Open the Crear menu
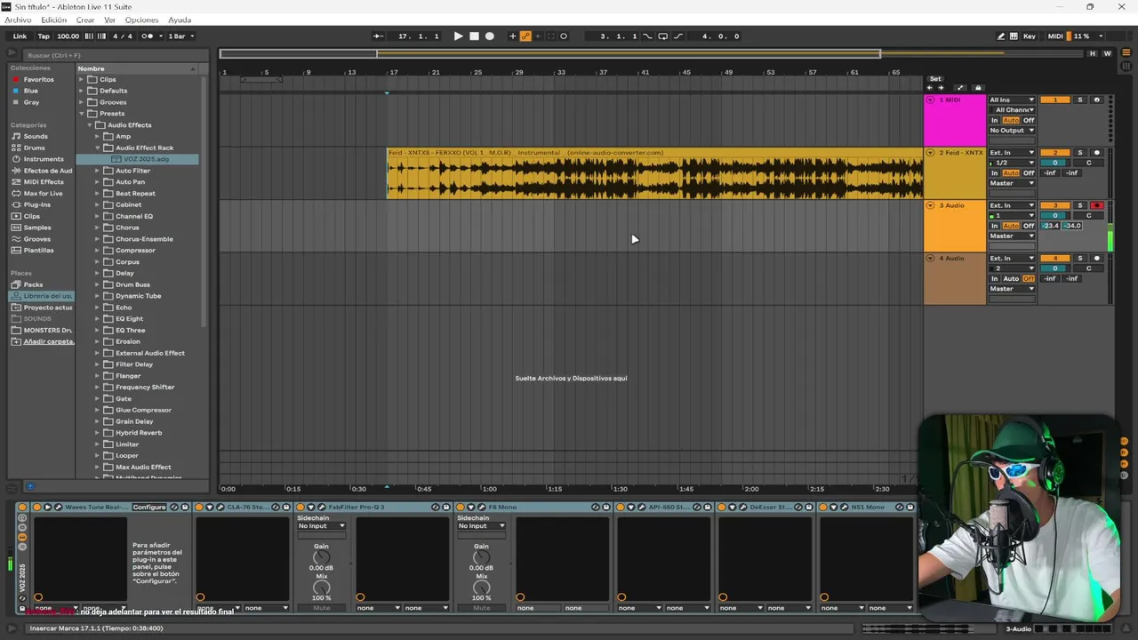The image size is (1138, 640). point(85,20)
